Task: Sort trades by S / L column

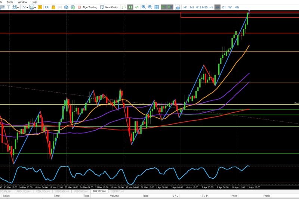Action: [x=175, y=196]
